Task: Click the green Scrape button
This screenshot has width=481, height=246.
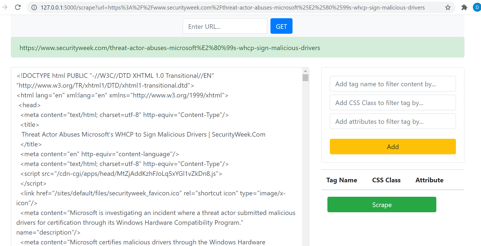Action: point(382,205)
